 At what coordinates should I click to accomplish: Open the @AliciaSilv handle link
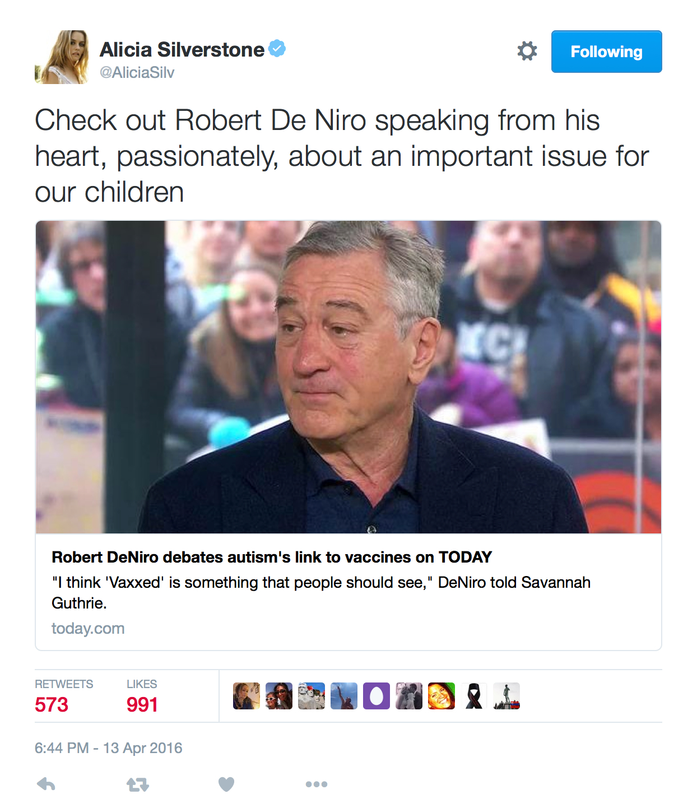coord(137,73)
